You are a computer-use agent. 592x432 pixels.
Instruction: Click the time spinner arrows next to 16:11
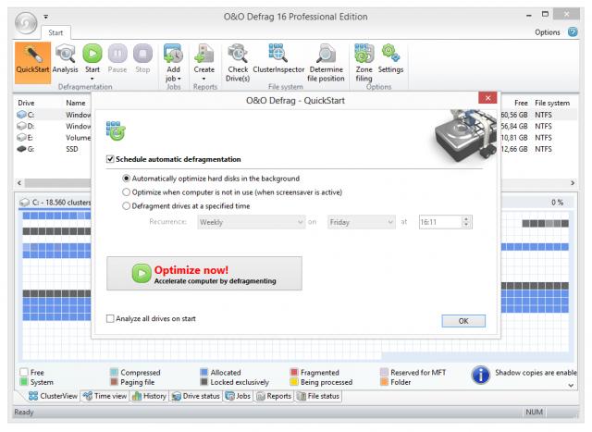pyautogui.click(x=466, y=222)
